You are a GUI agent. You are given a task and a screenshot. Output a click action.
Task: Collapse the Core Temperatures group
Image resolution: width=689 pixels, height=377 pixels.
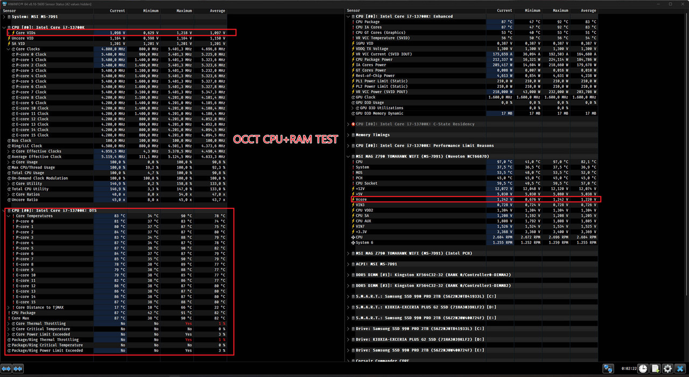tap(9, 216)
